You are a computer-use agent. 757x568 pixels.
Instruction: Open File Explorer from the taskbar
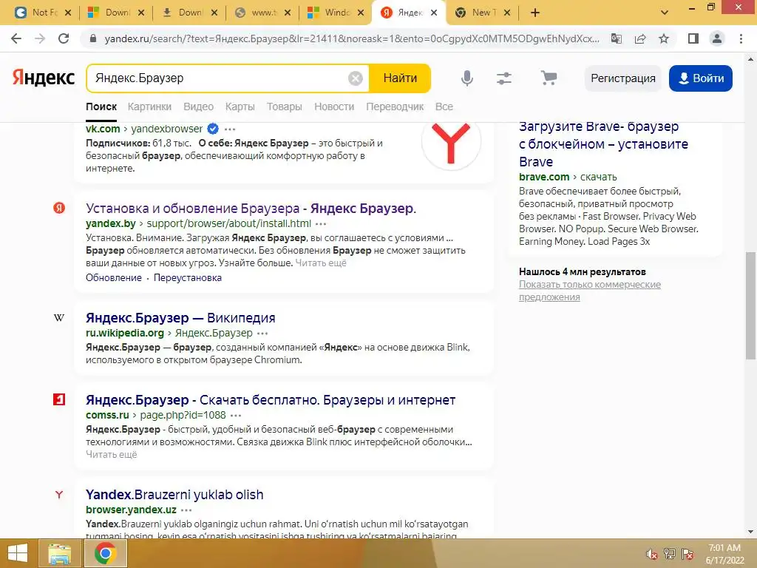click(59, 553)
